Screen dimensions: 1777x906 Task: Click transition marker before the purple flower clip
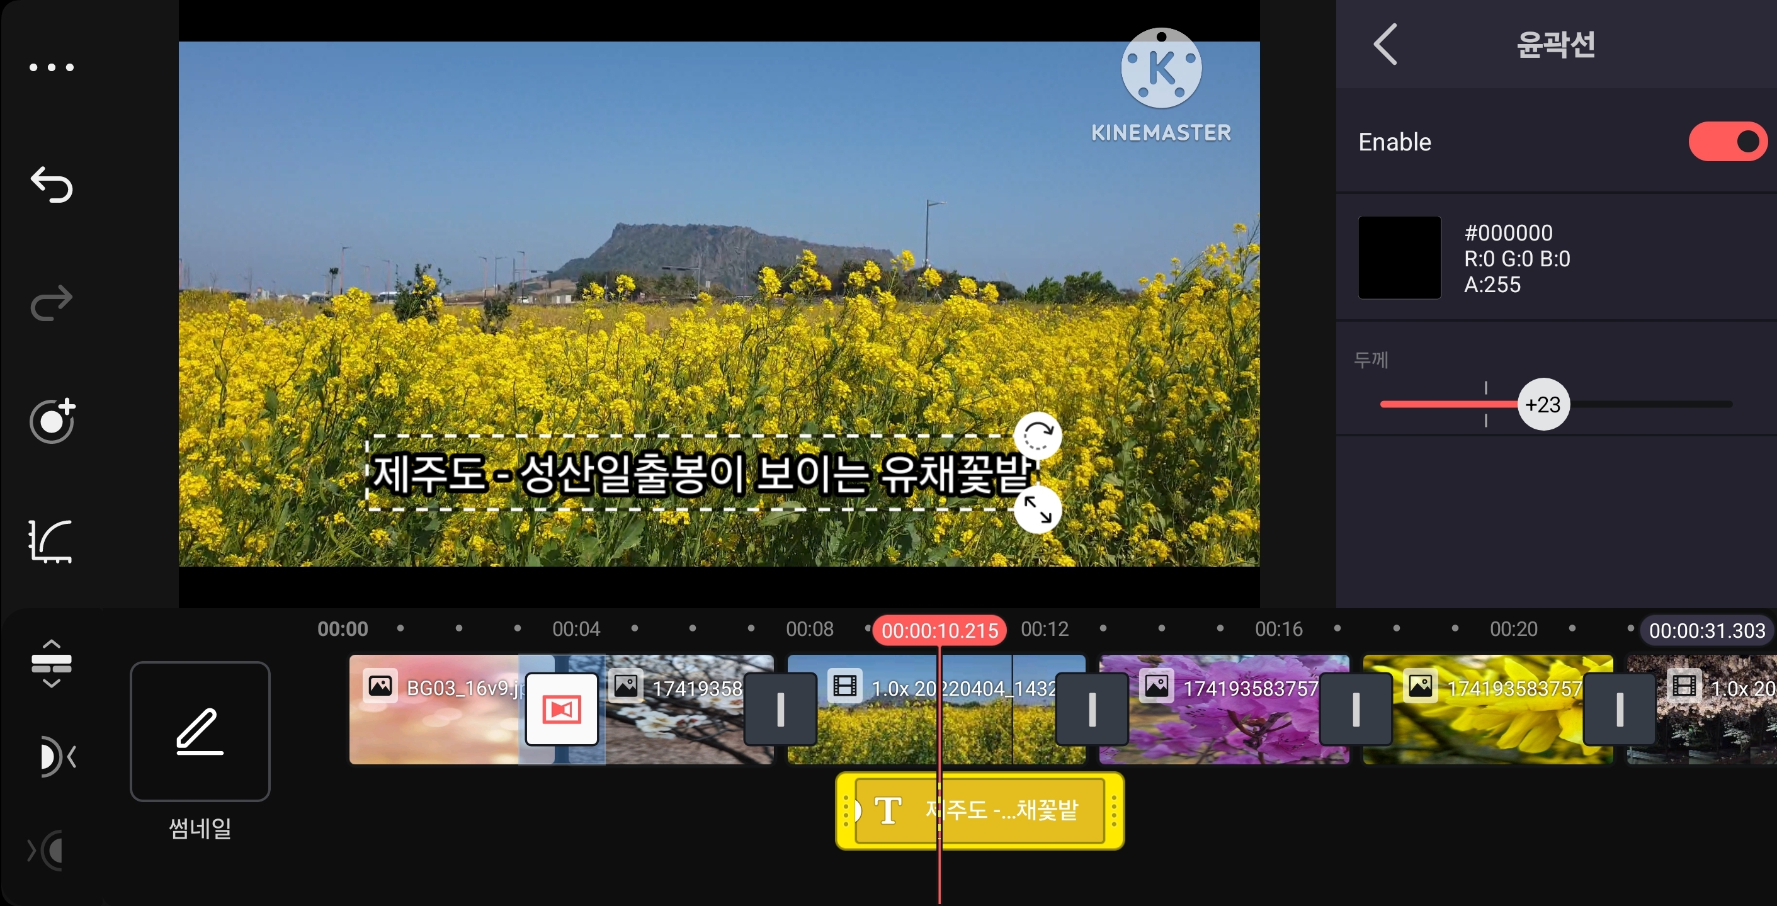pyautogui.click(x=1092, y=709)
